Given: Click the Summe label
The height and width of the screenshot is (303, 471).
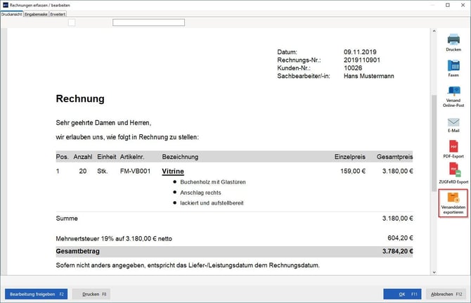Looking at the screenshot, I should pyautogui.click(x=67, y=219).
